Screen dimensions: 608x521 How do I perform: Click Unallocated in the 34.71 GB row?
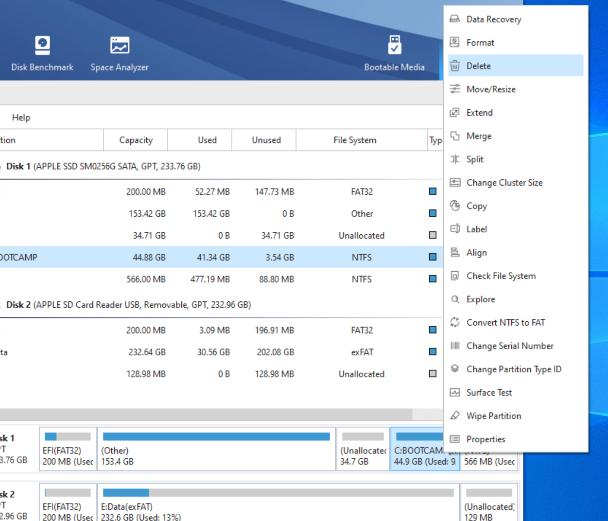pos(362,235)
